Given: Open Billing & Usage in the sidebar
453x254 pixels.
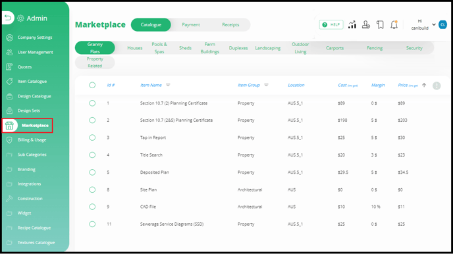Looking at the screenshot, I should point(32,140).
